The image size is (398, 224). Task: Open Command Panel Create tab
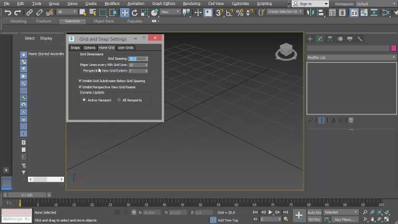point(310,39)
